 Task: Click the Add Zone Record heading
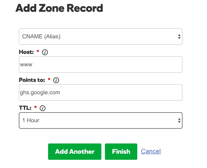pyautogui.click(x=59, y=8)
